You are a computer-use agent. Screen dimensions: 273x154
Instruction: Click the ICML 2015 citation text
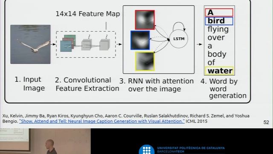(196, 121)
